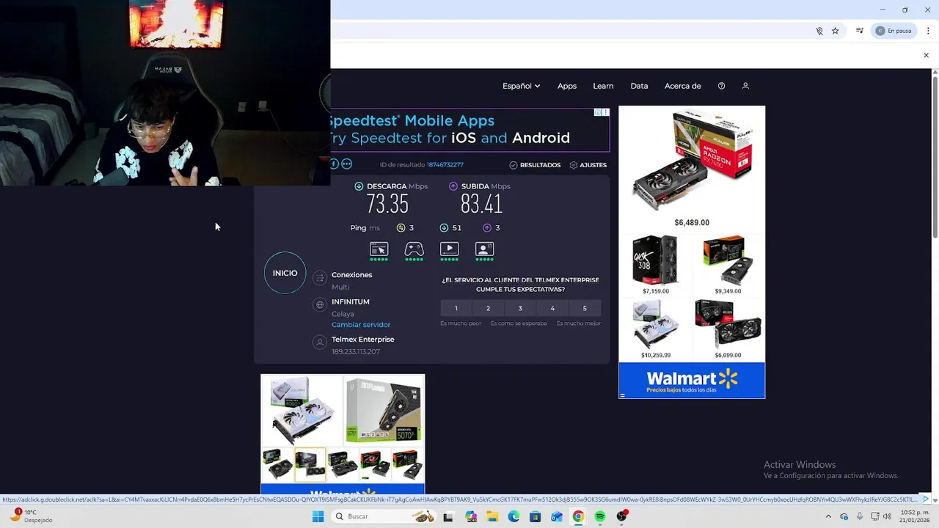Close the notification bar below address bar

926,56
